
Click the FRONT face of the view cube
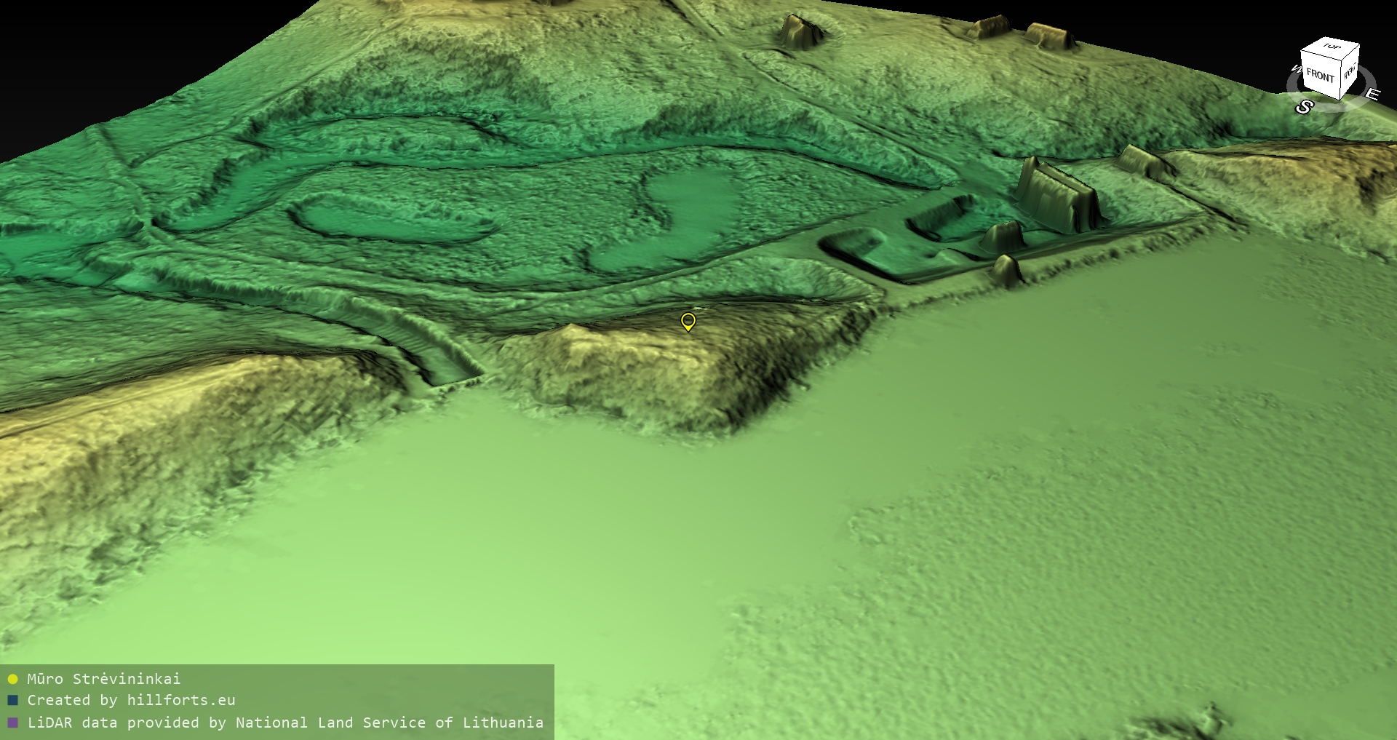tap(1320, 76)
